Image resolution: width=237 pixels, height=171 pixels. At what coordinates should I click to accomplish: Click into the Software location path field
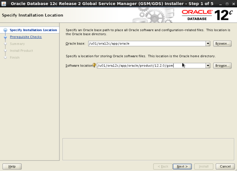tap(151, 66)
